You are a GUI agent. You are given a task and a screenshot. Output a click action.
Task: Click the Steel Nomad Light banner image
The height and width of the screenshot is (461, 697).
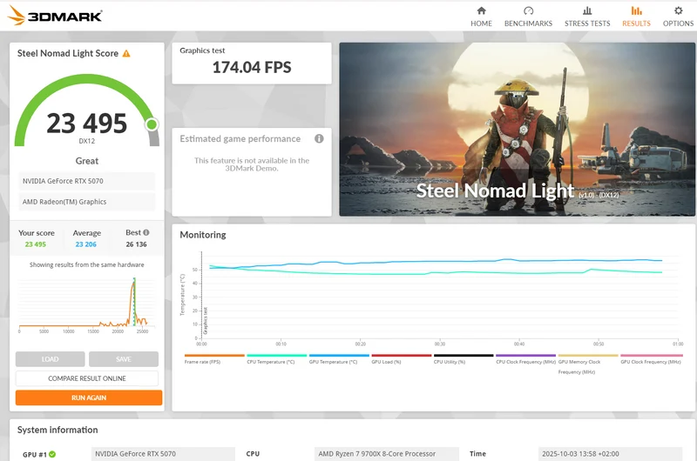click(x=517, y=129)
